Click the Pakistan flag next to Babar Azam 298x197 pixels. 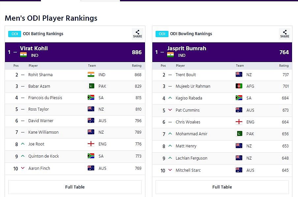[91, 86]
